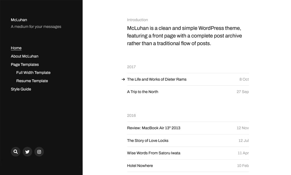Open Resume Template submenu item
The height and width of the screenshot is (175, 291).
point(32,81)
